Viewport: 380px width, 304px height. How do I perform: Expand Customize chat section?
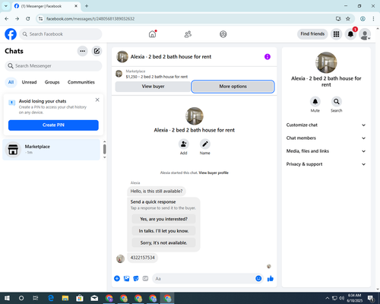point(326,125)
